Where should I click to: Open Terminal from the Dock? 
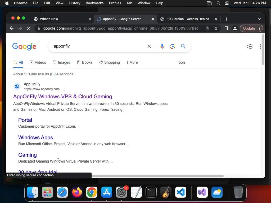point(151,192)
